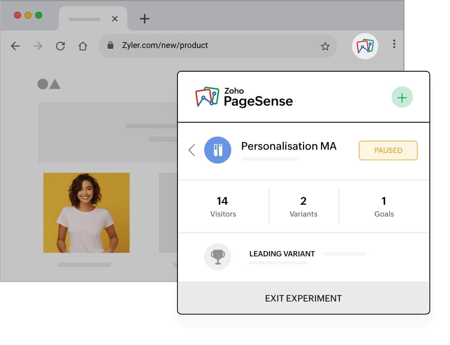Click the 14 Visitors stat
The image size is (450, 345).
[x=223, y=207]
